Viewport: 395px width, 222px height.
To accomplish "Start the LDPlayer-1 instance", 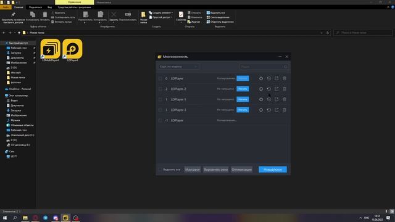I will 243,99.
